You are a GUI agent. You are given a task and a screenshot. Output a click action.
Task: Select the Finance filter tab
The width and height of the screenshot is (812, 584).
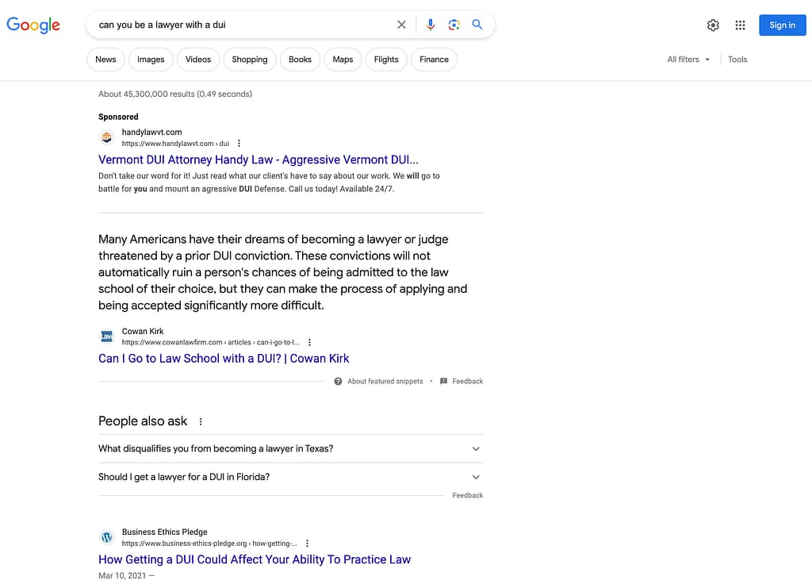pyautogui.click(x=434, y=60)
